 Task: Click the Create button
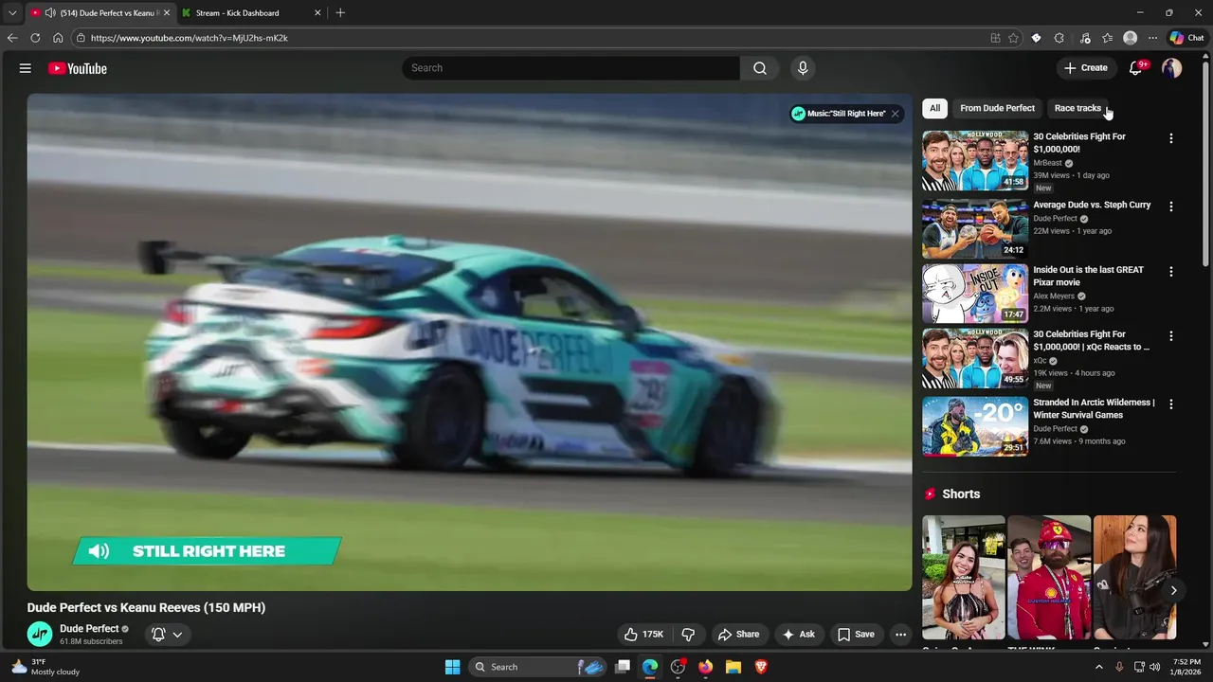(x=1085, y=68)
